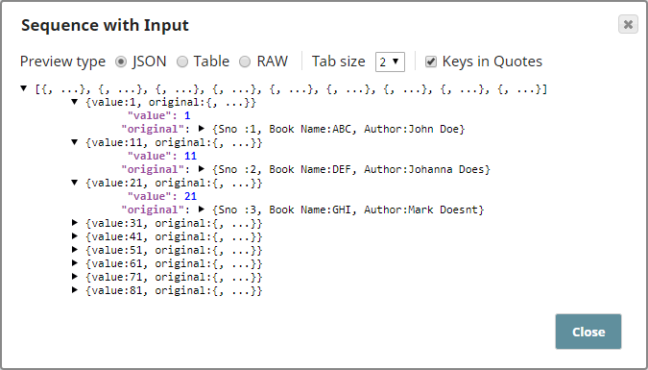
Task: Open the Tab size dropdown
Action: coord(390,62)
